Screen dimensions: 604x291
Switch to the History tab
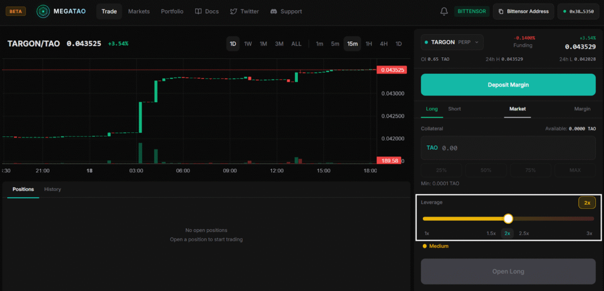[52, 189]
